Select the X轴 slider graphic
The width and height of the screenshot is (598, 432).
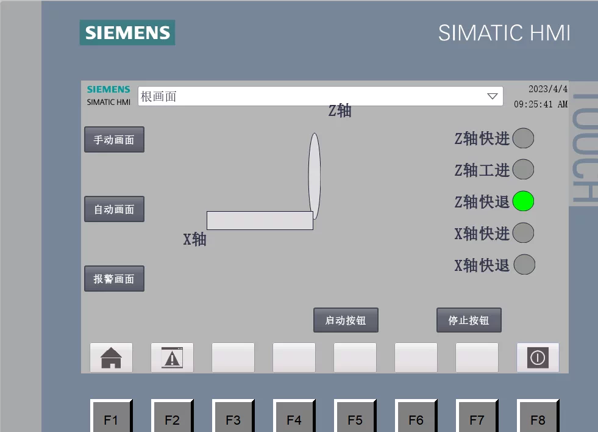pyautogui.click(x=260, y=221)
